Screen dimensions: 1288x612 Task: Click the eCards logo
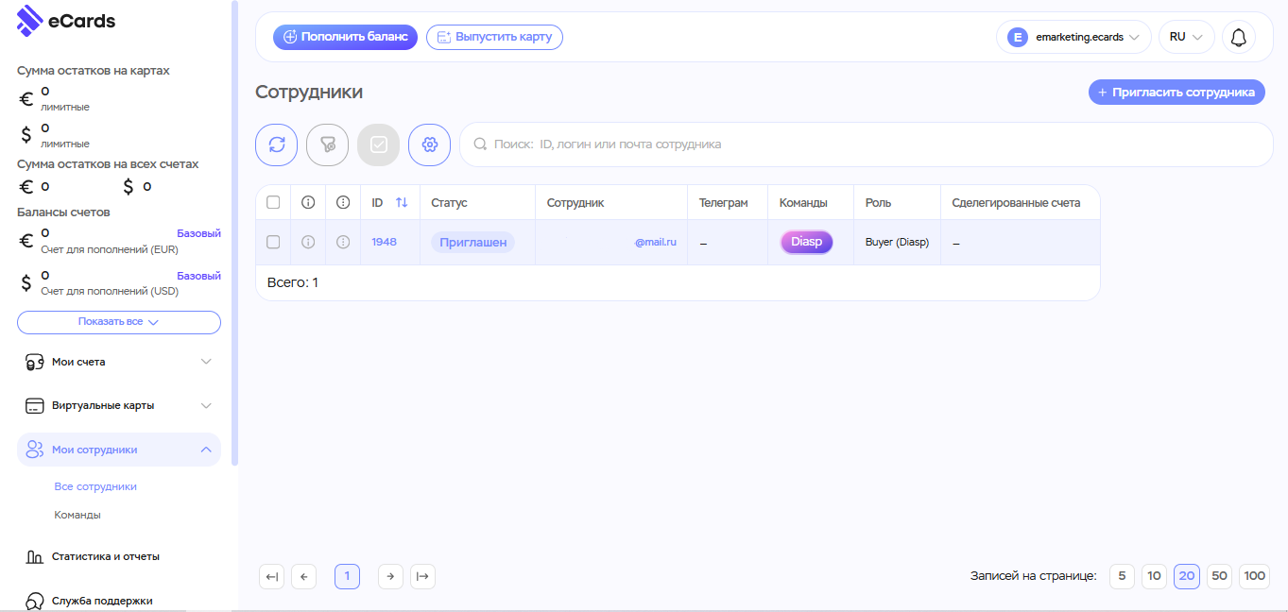pos(66,20)
